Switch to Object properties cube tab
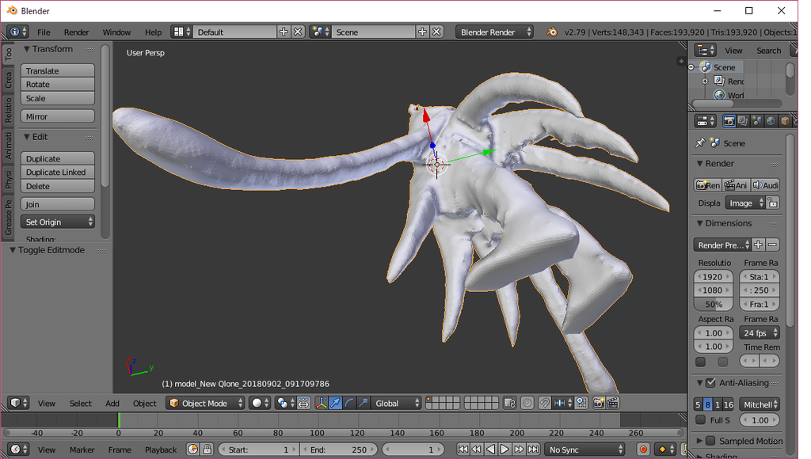 tap(785, 121)
